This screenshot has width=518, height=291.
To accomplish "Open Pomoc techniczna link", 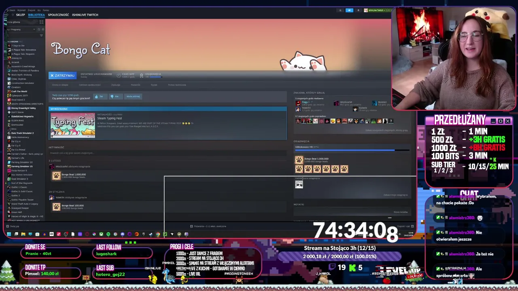I will point(177,85).
